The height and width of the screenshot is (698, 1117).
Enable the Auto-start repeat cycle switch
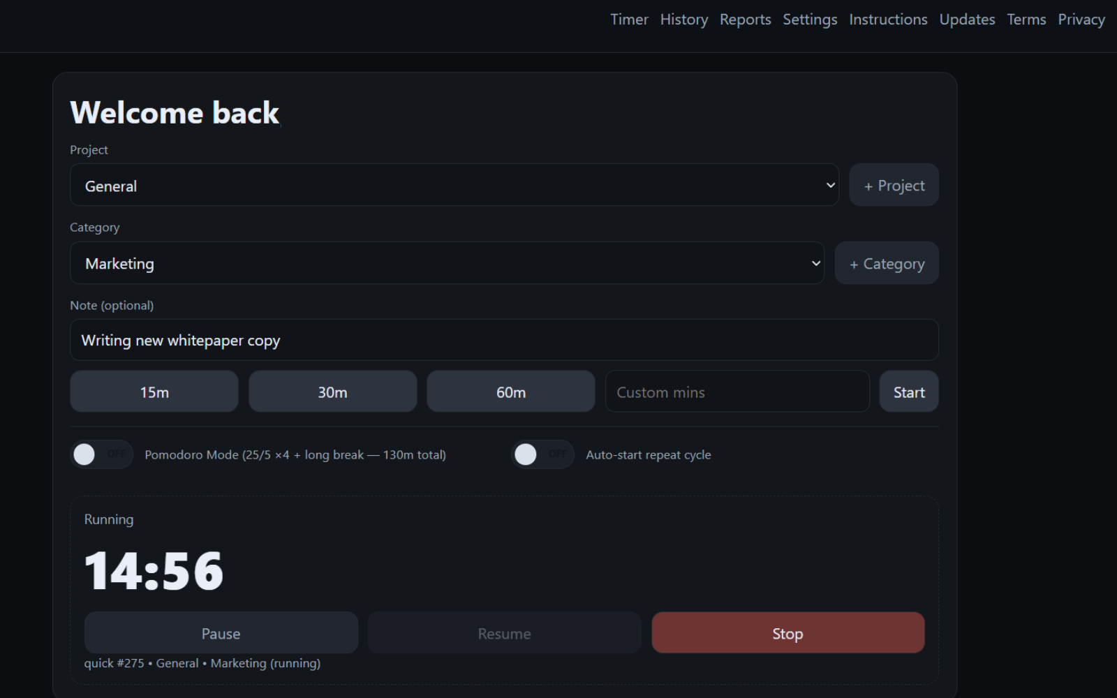coord(542,454)
